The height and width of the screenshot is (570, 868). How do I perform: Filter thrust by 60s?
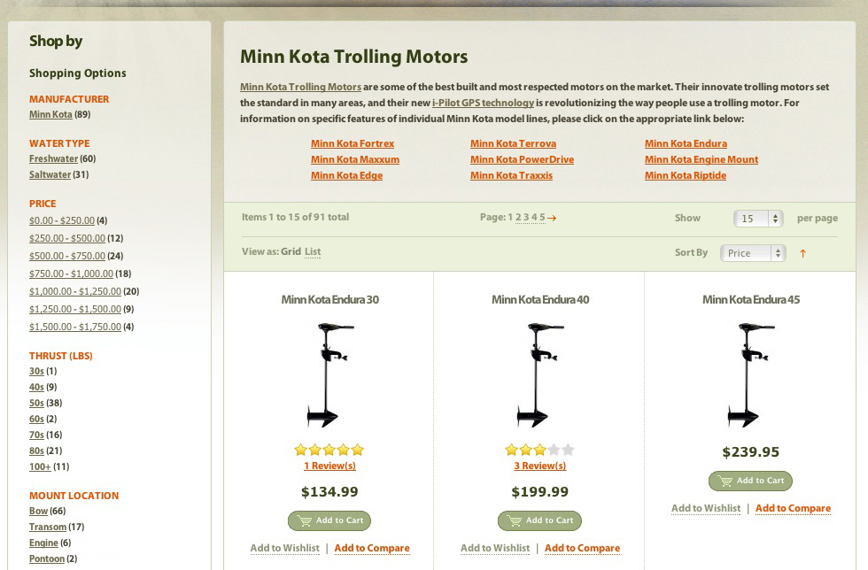[36, 419]
